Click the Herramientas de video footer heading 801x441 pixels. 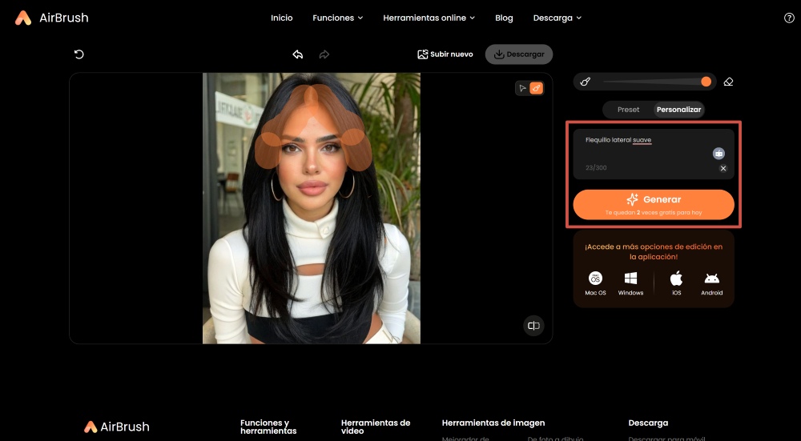pyautogui.click(x=376, y=427)
